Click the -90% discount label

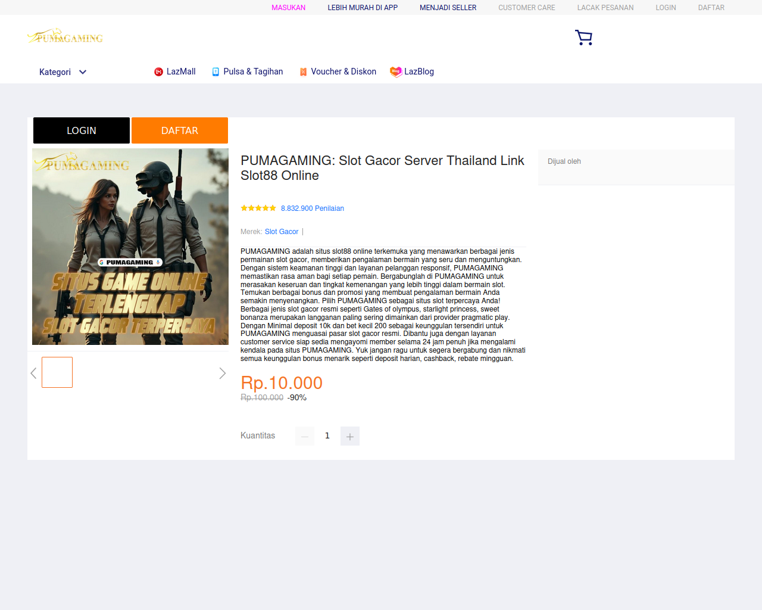coord(297,397)
